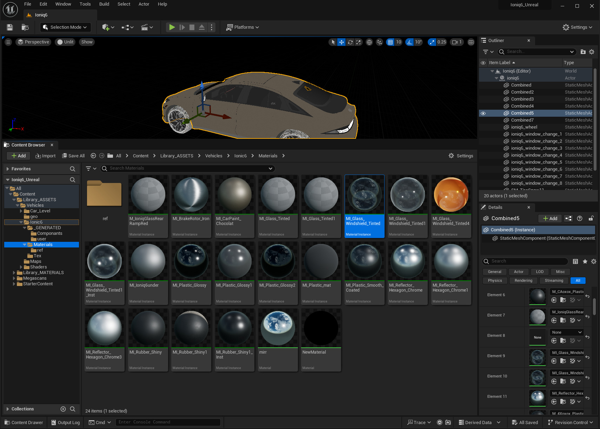600x429 pixels.
Task: Open the Blueprints toolbar dropdown icon
Action: (x=127, y=27)
